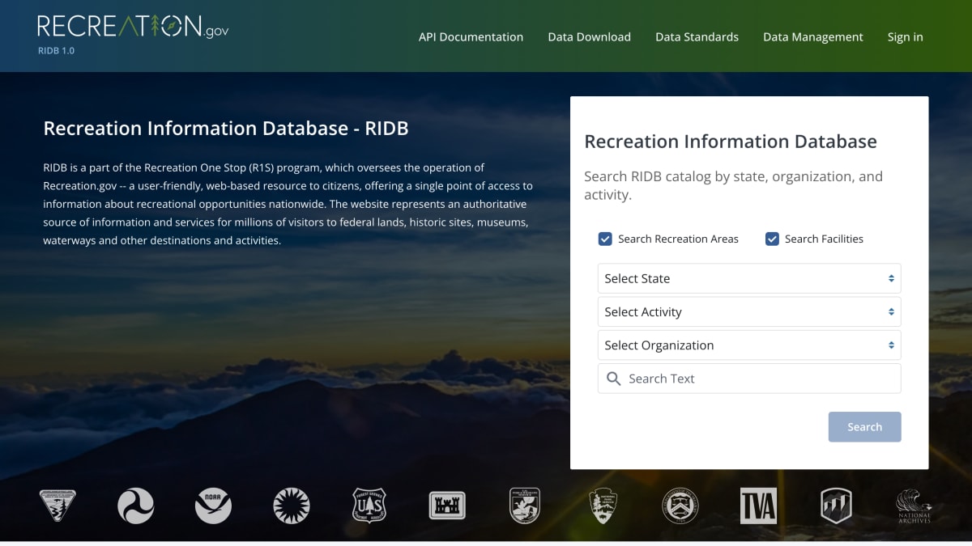
Task: Click the National Archives eagle logo
Action: 914,506
